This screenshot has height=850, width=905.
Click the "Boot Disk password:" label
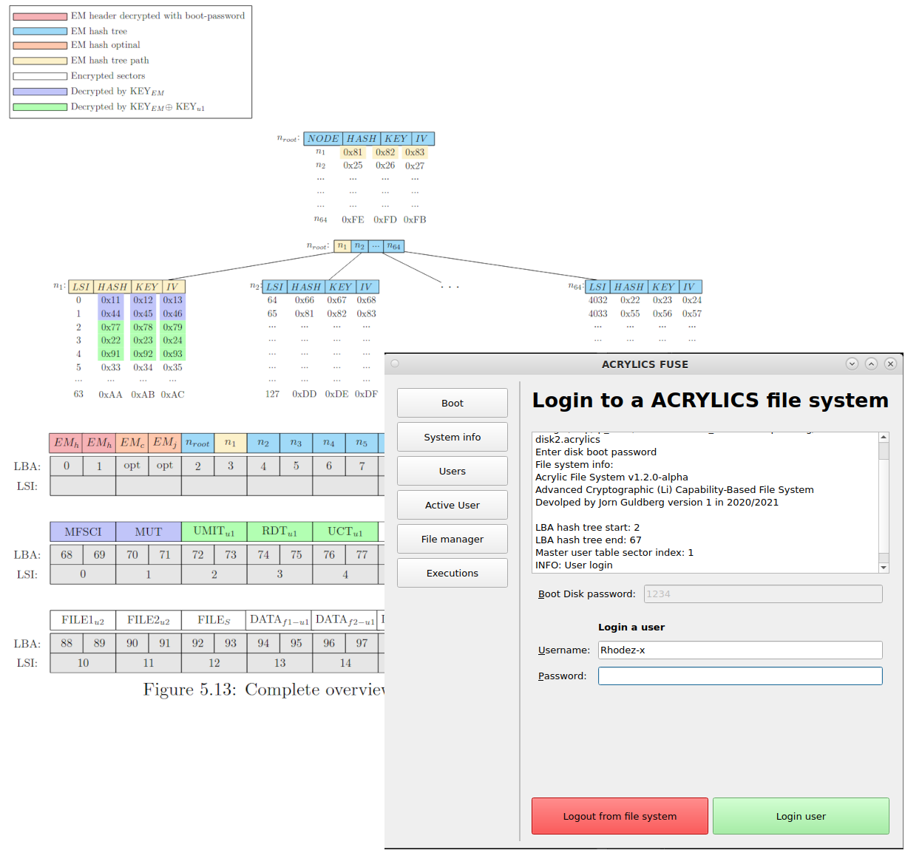point(587,594)
